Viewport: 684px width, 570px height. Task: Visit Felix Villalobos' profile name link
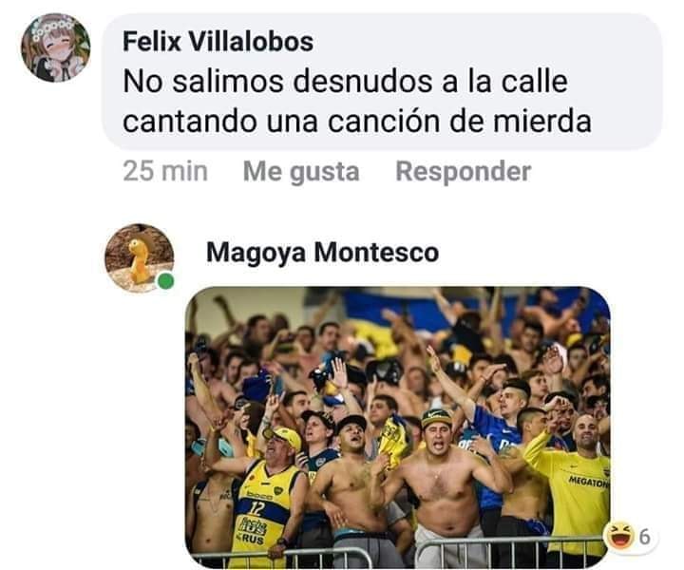click(218, 42)
